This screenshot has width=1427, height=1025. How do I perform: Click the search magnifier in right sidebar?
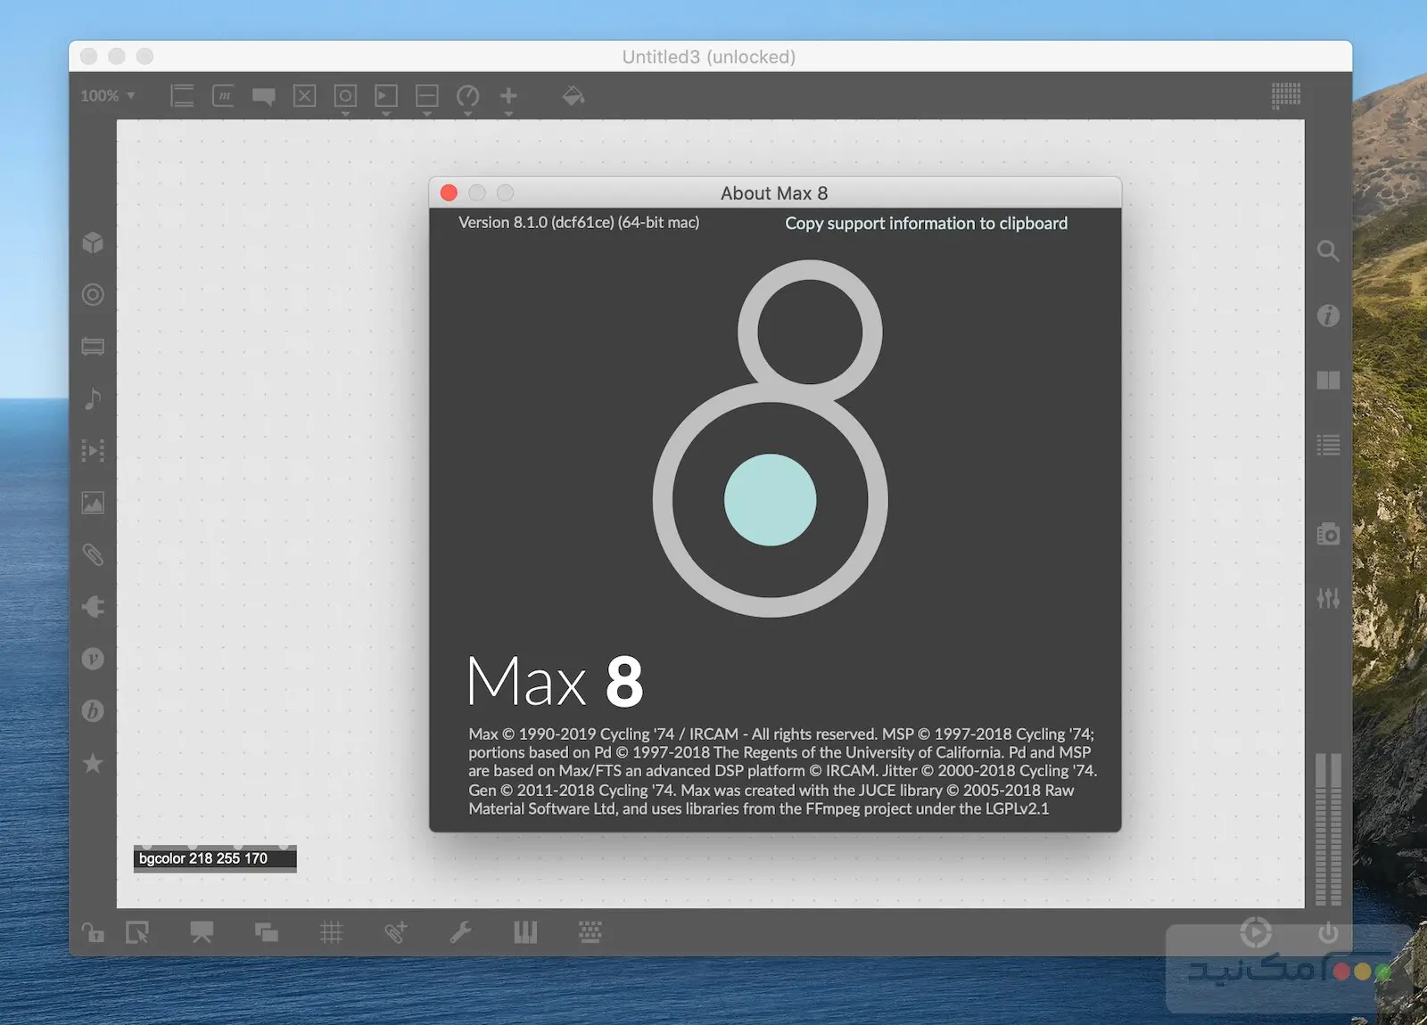click(x=1328, y=251)
